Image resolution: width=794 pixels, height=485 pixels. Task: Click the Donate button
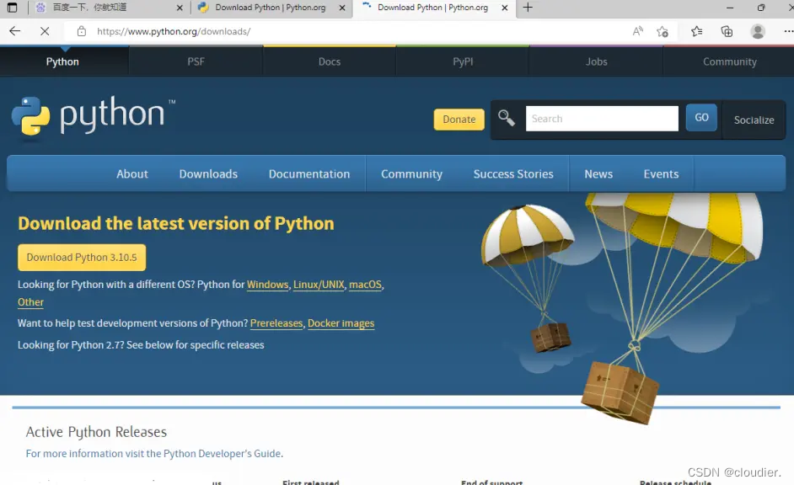pyautogui.click(x=459, y=120)
